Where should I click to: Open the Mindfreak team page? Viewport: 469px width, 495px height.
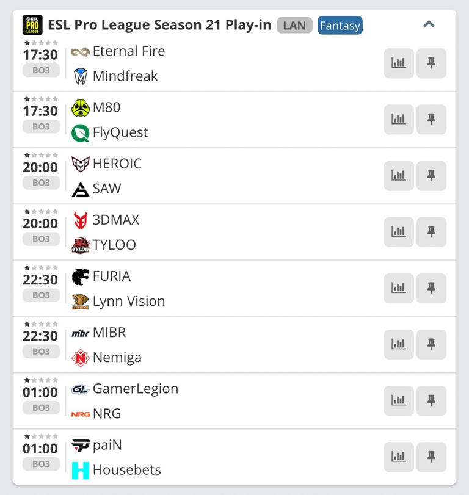point(125,76)
